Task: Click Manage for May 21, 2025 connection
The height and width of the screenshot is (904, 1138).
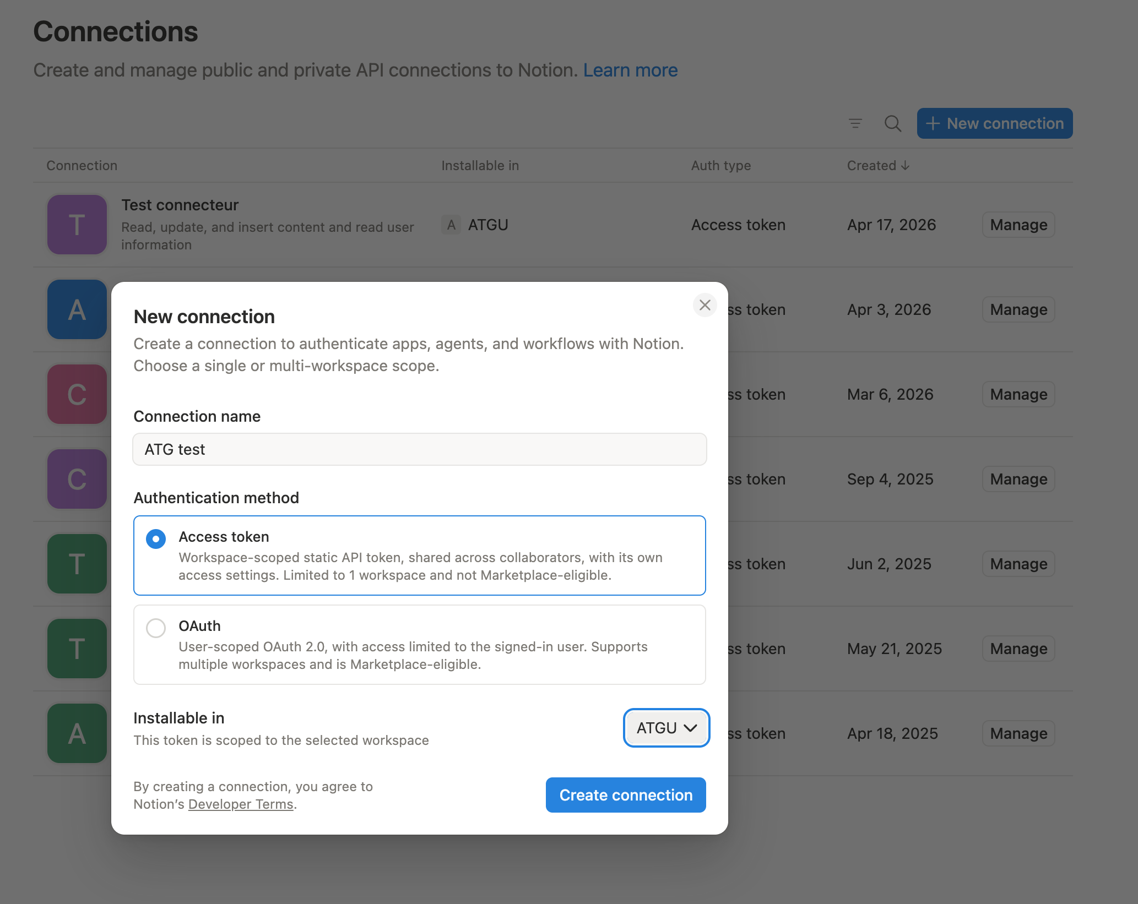Action: (1018, 649)
